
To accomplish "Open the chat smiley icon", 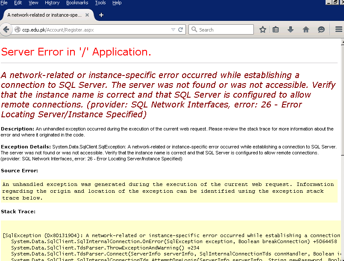I will pyautogui.click(x=321, y=29).
